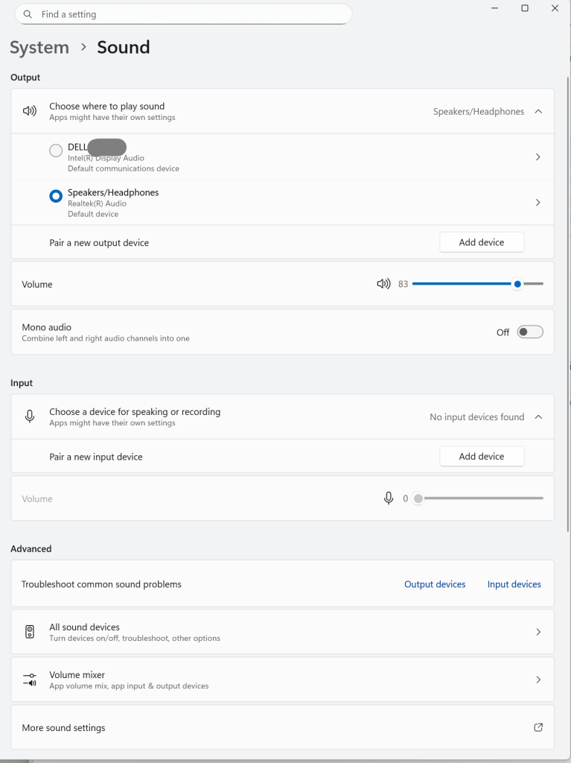
Task: Open Speakers/Headphones properties via its chevron
Action: click(x=538, y=203)
